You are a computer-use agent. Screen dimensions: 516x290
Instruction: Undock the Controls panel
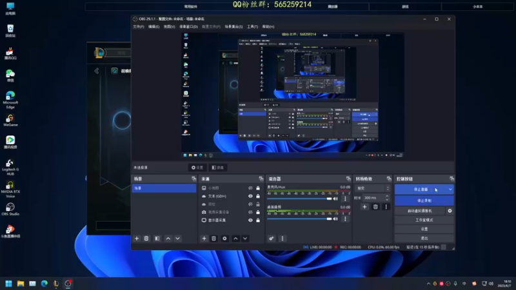pyautogui.click(x=451, y=179)
